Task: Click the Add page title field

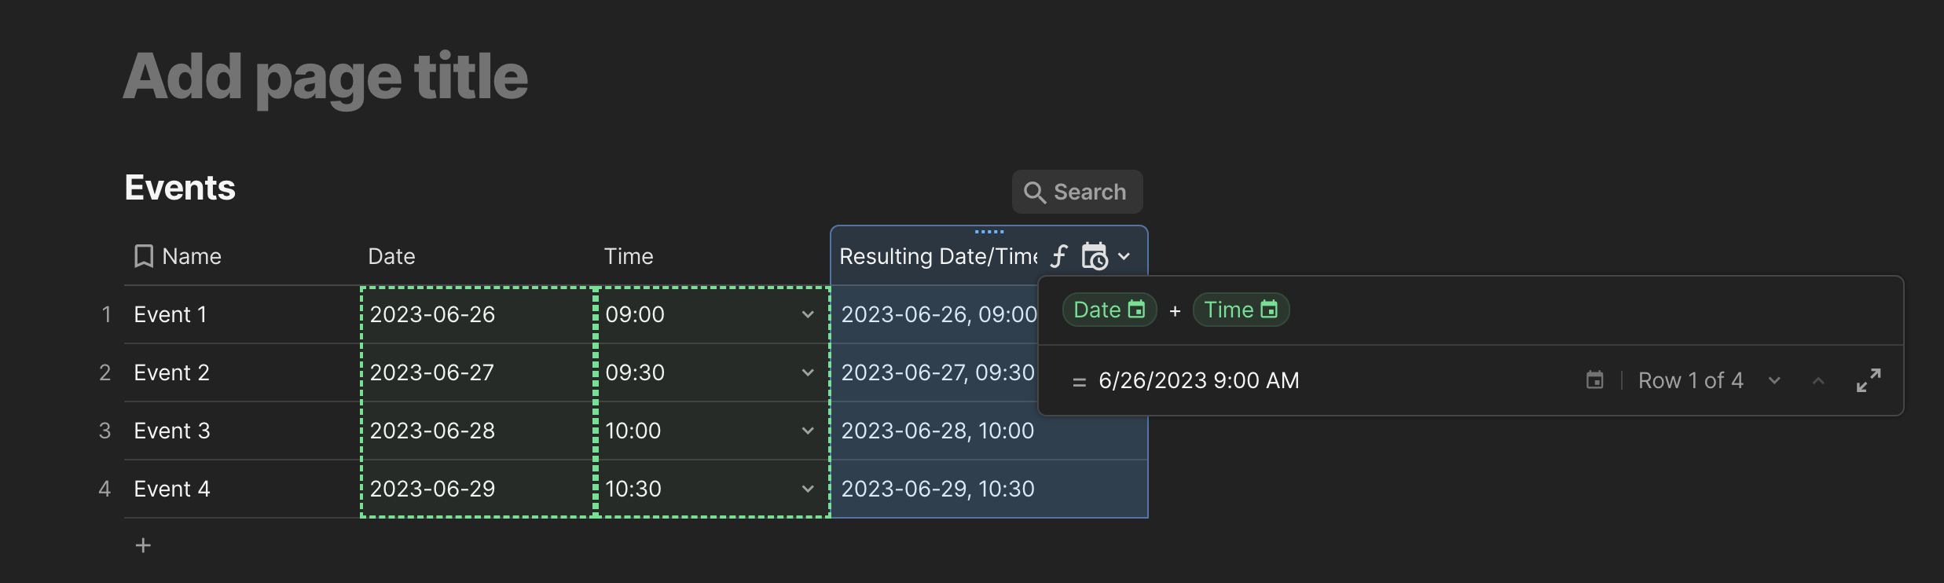Action: (x=325, y=77)
